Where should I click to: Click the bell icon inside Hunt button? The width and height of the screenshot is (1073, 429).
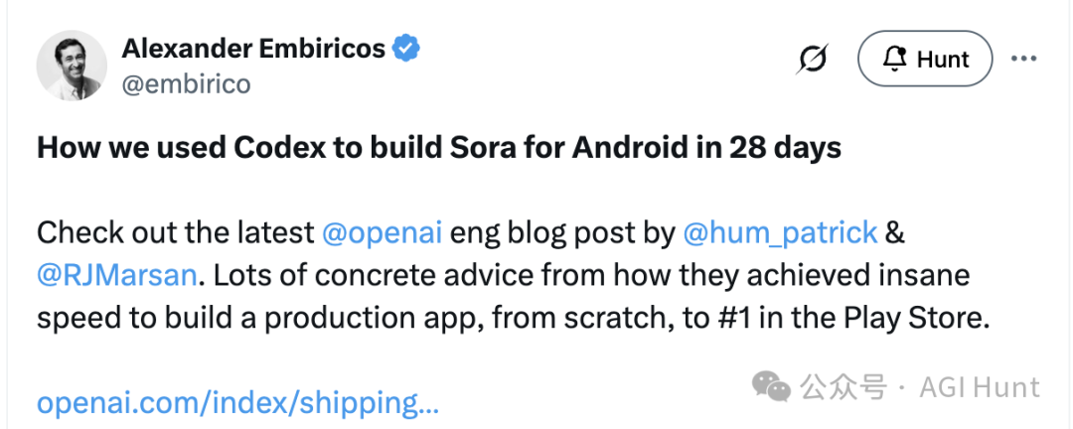tap(894, 60)
